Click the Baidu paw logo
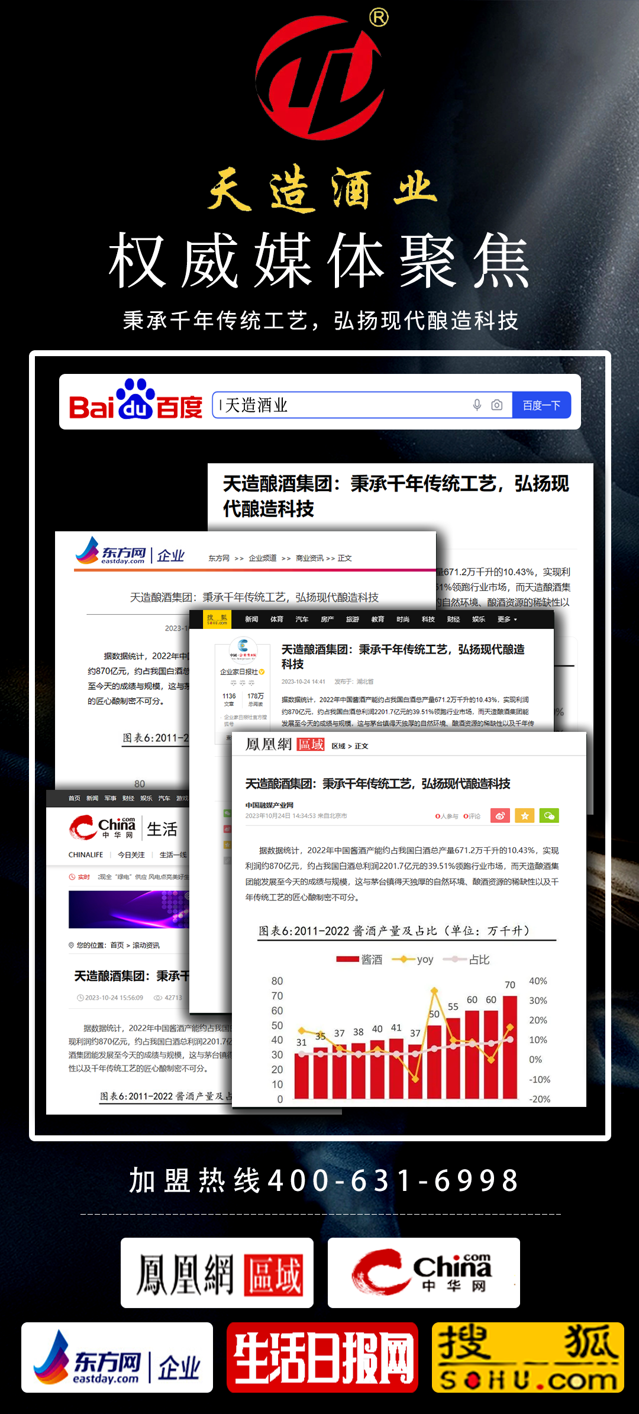The width and height of the screenshot is (639, 1414). pos(135,399)
